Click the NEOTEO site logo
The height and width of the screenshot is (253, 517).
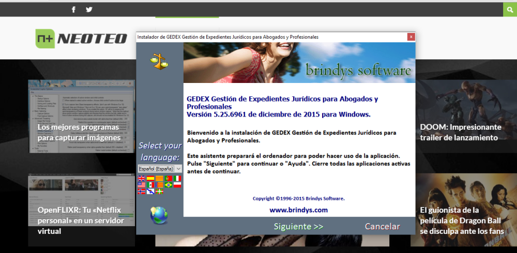click(x=81, y=39)
